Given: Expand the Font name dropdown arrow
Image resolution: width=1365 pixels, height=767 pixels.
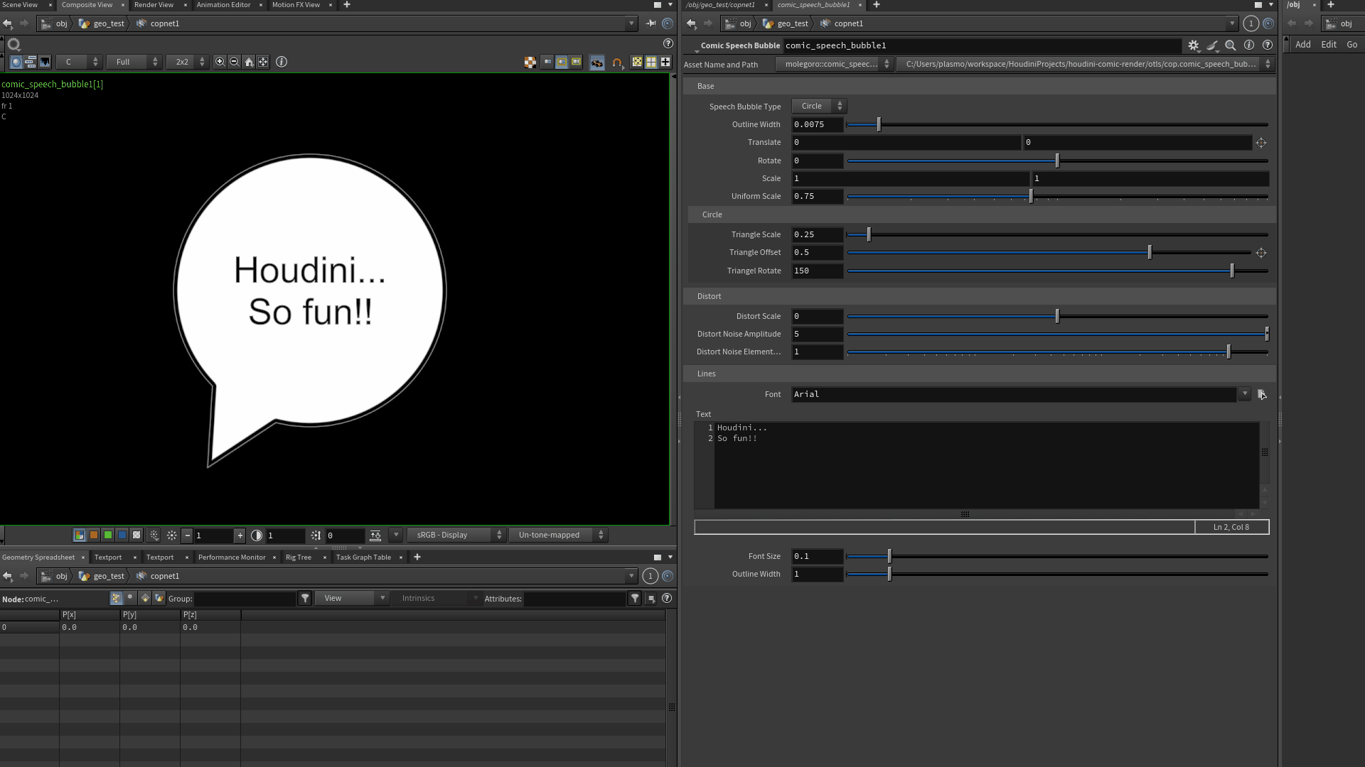Looking at the screenshot, I should 1244,394.
